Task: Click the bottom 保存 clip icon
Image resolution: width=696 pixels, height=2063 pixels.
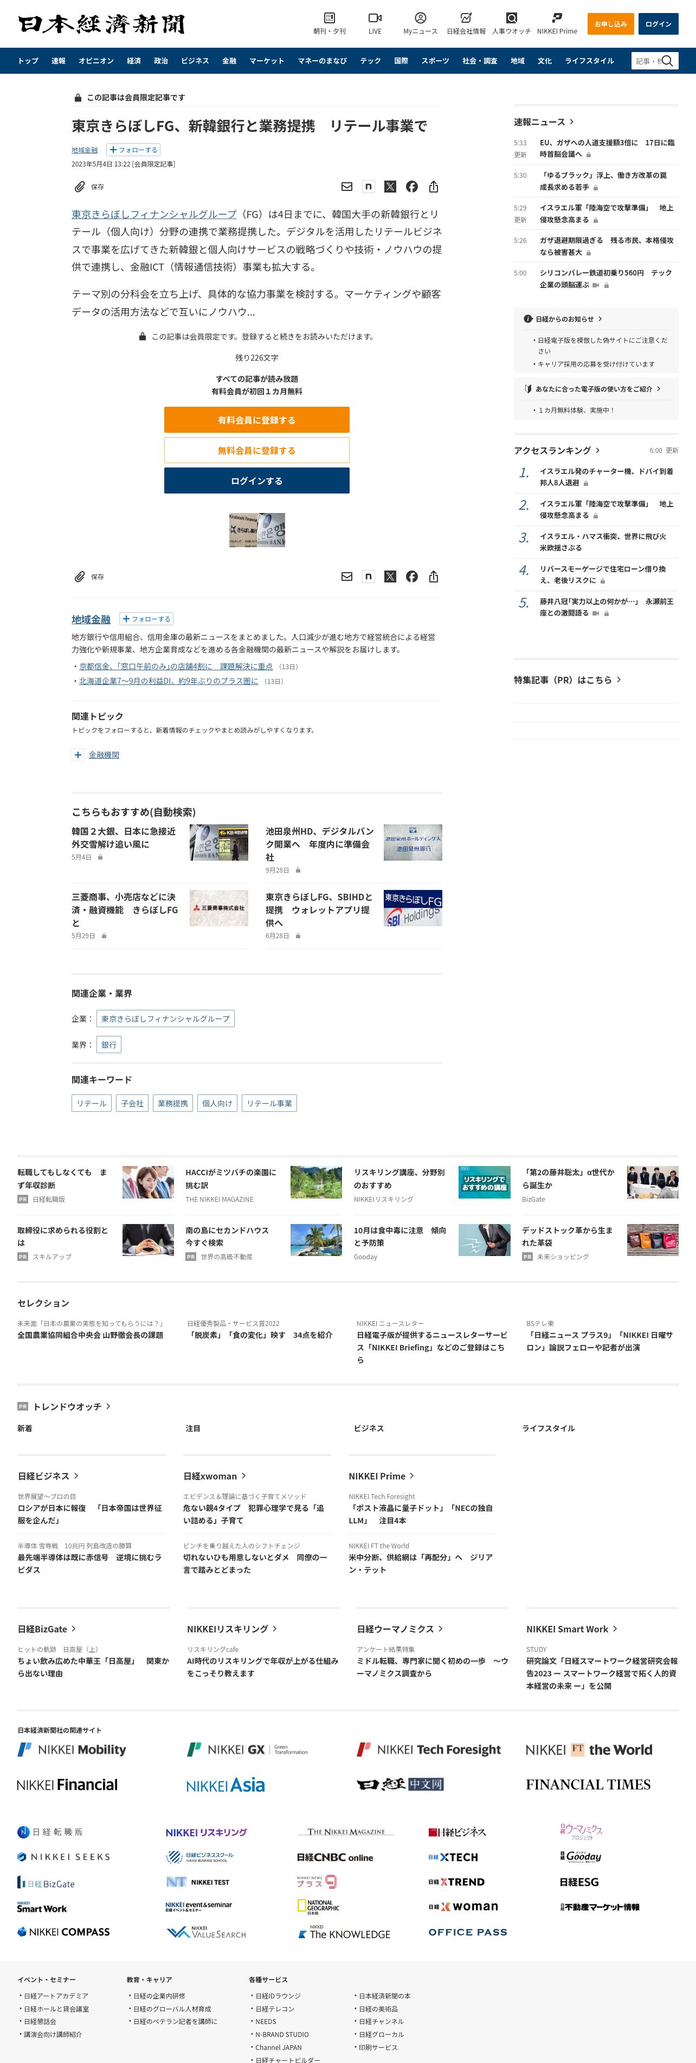Action: pos(79,576)
